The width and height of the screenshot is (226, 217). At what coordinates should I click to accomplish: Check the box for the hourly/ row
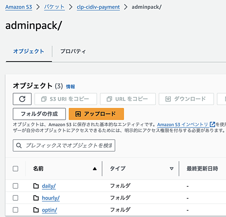15,198
